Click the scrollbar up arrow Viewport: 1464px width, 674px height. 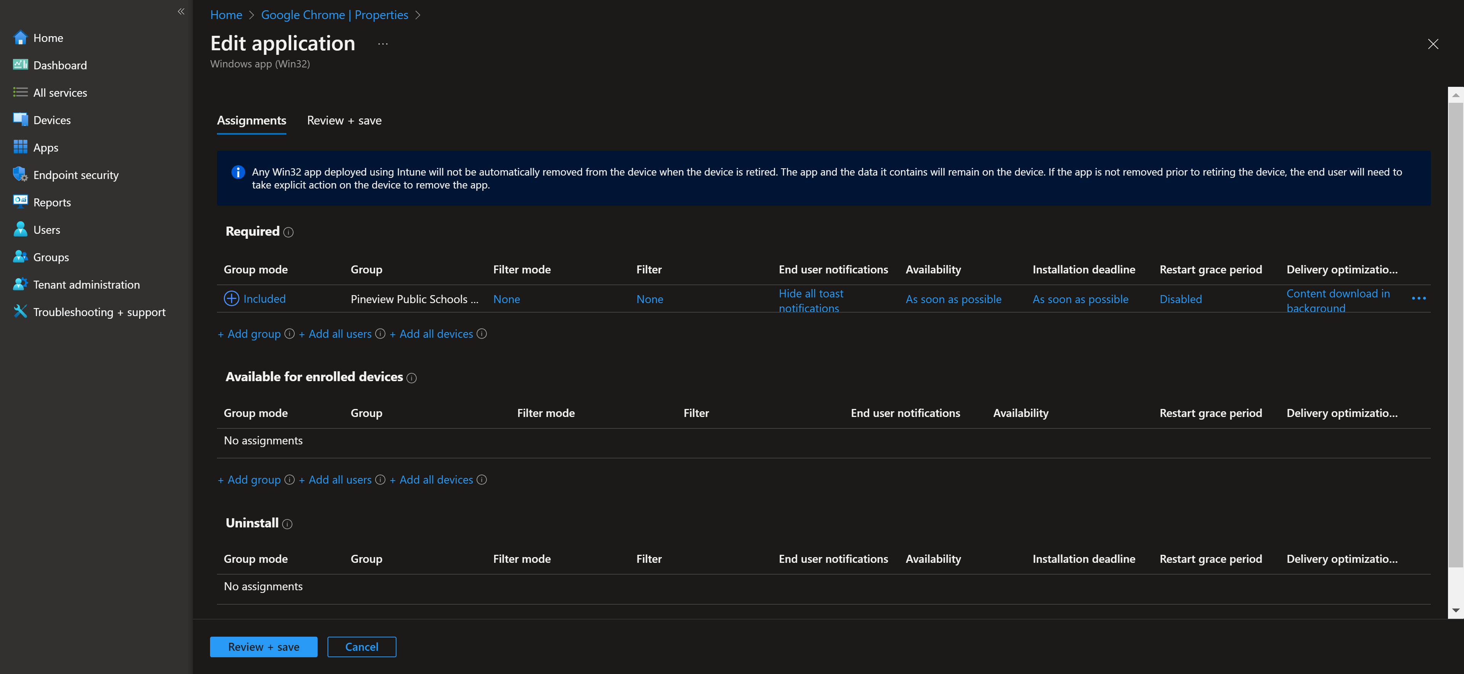click(x=1456, y=95)
